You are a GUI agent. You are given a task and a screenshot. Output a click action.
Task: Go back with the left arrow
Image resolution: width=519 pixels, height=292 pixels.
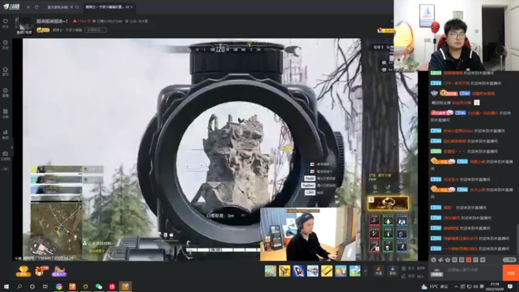click(29, 7)
